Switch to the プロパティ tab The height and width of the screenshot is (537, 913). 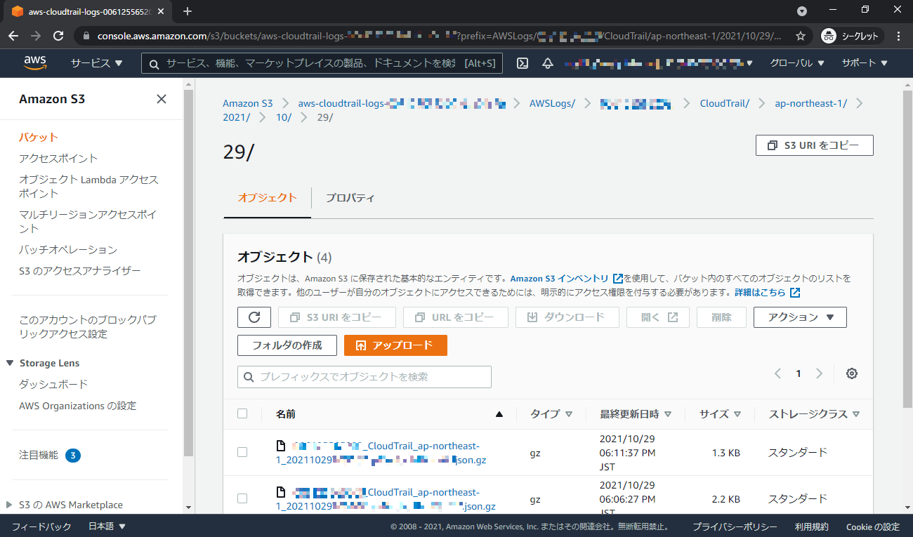350,198
